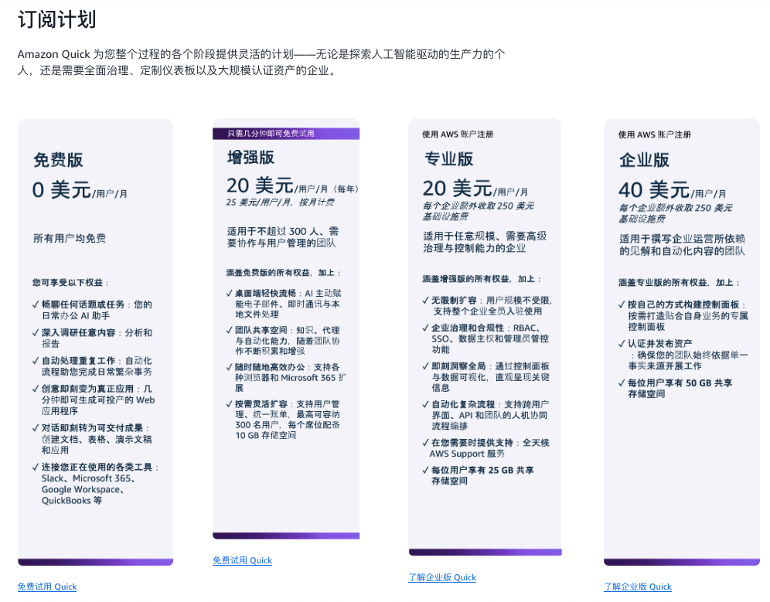Image resolution: width=770 pixels, height=602 pixels.
Task: Click checkmark beside 按自己的方式构建控制面板
Action: [x=622, y=304]
